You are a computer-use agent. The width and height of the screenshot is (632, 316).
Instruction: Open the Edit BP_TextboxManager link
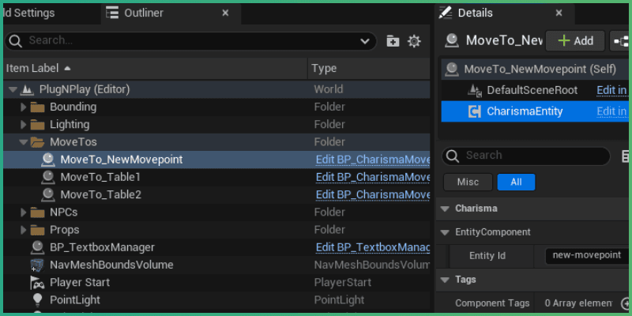[372, 247]
